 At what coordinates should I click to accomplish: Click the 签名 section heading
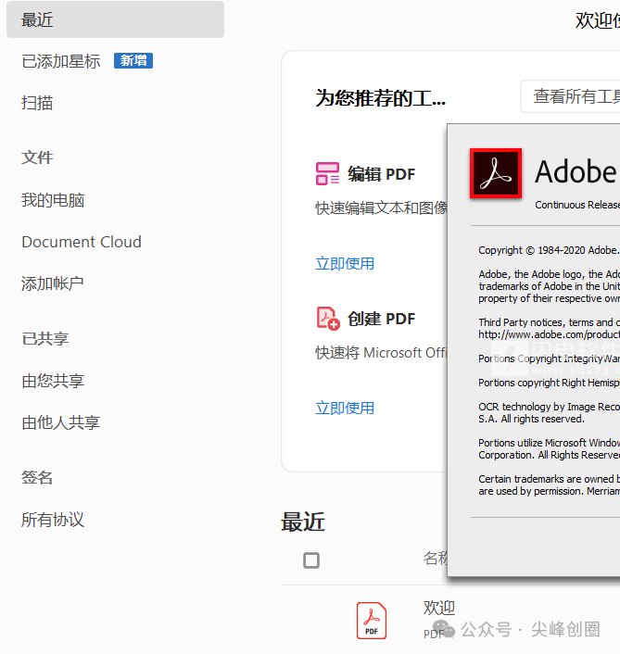pos(37,478)
